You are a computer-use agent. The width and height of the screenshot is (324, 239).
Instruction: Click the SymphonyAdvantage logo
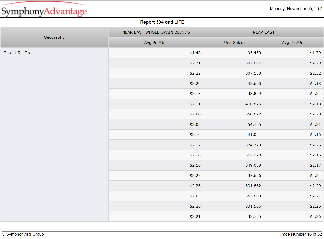click(x=44, y=9)
